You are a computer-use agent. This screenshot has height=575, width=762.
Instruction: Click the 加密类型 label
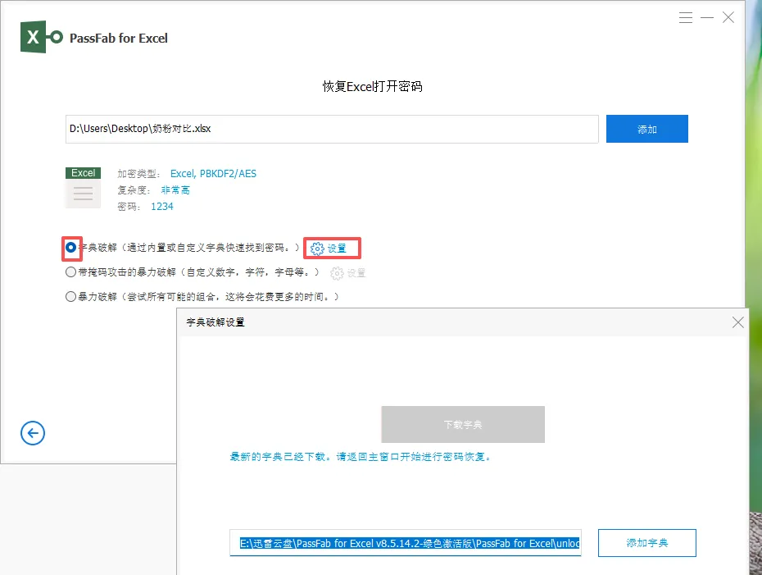pos(138,174)
